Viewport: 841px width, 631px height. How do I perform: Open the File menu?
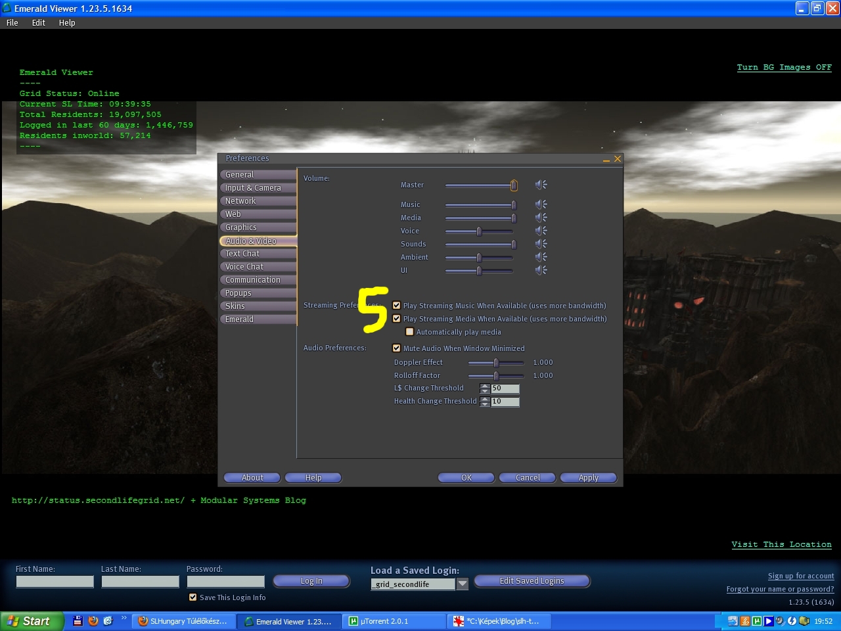[12, 22]
